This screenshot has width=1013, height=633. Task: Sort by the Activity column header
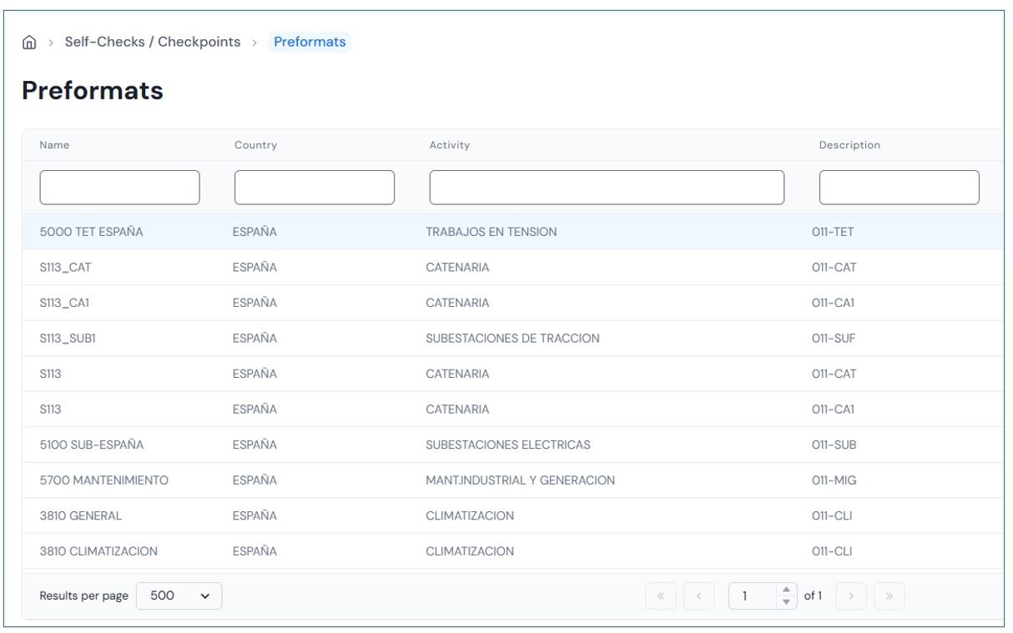point(450,145)
